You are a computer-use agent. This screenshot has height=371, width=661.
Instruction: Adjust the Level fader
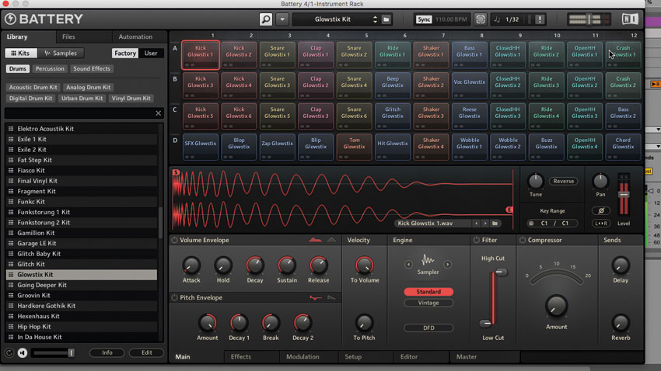[x=624, y=195]
